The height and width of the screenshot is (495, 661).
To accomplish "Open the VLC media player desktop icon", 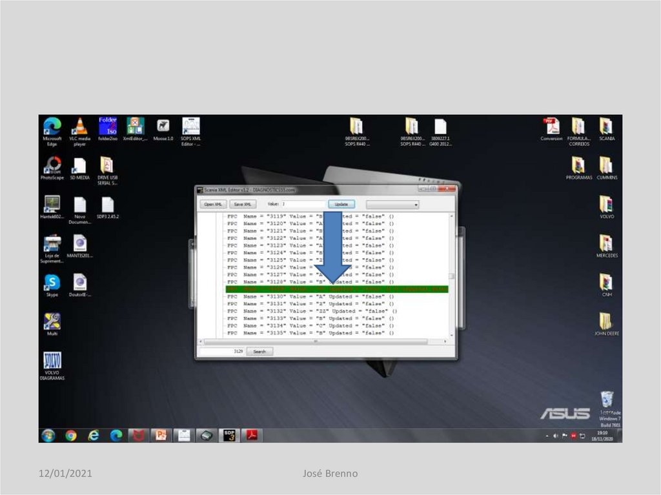I will click(79, 126).
